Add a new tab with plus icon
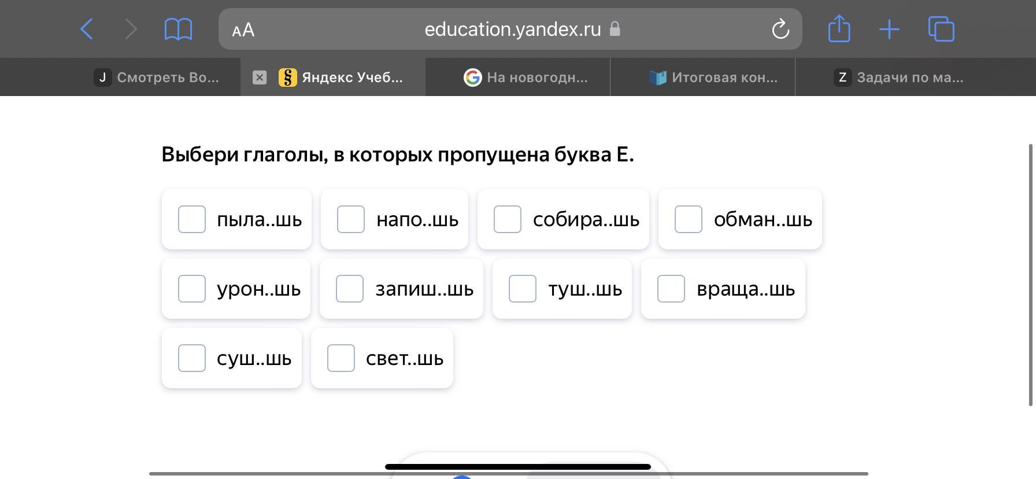 pyautogui.click(x=889, y=30)
